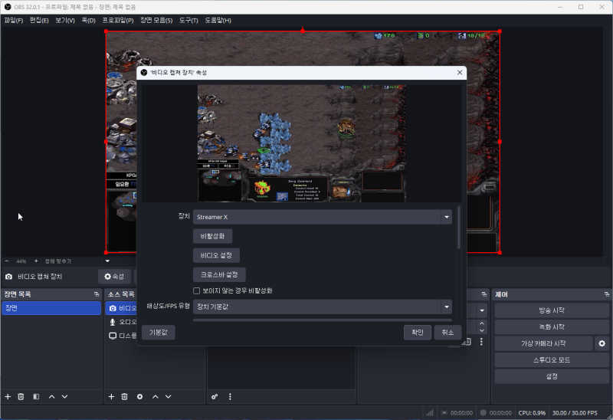Open the 도움말(H) menu

click(x=218, y=21)
